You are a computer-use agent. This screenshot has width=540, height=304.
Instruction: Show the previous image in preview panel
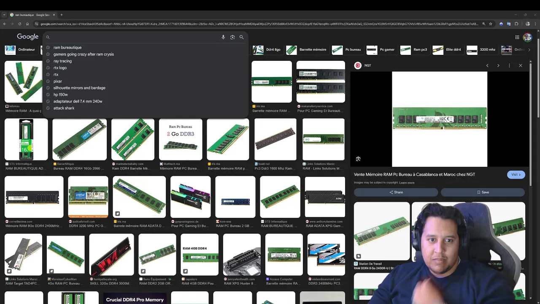pos(487,65)
